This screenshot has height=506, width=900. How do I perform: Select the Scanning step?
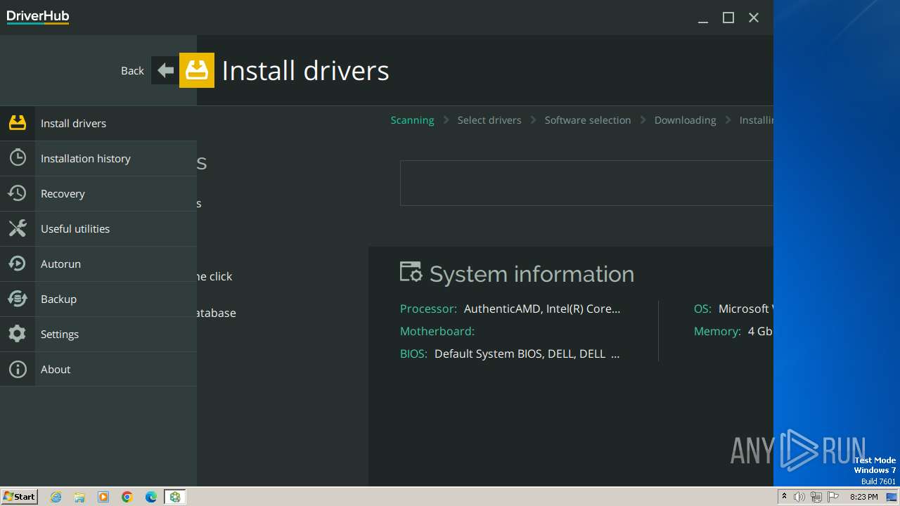click(x=412, y=120)
